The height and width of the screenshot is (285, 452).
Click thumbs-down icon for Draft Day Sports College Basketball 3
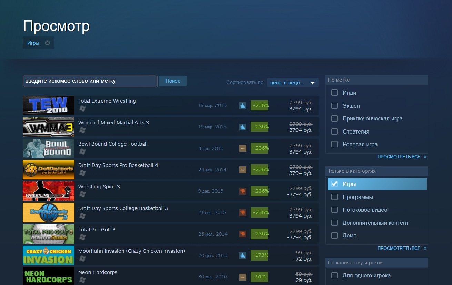[243, 213]
